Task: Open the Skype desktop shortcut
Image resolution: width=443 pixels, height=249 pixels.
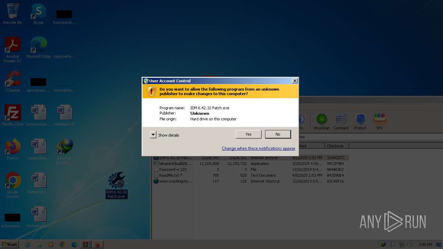Action: pyautogui.click(x=38, y=14)
